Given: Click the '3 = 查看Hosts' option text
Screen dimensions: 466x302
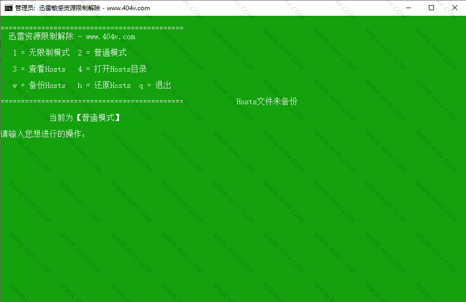Looking at the screenshot, I should point(39,69).
